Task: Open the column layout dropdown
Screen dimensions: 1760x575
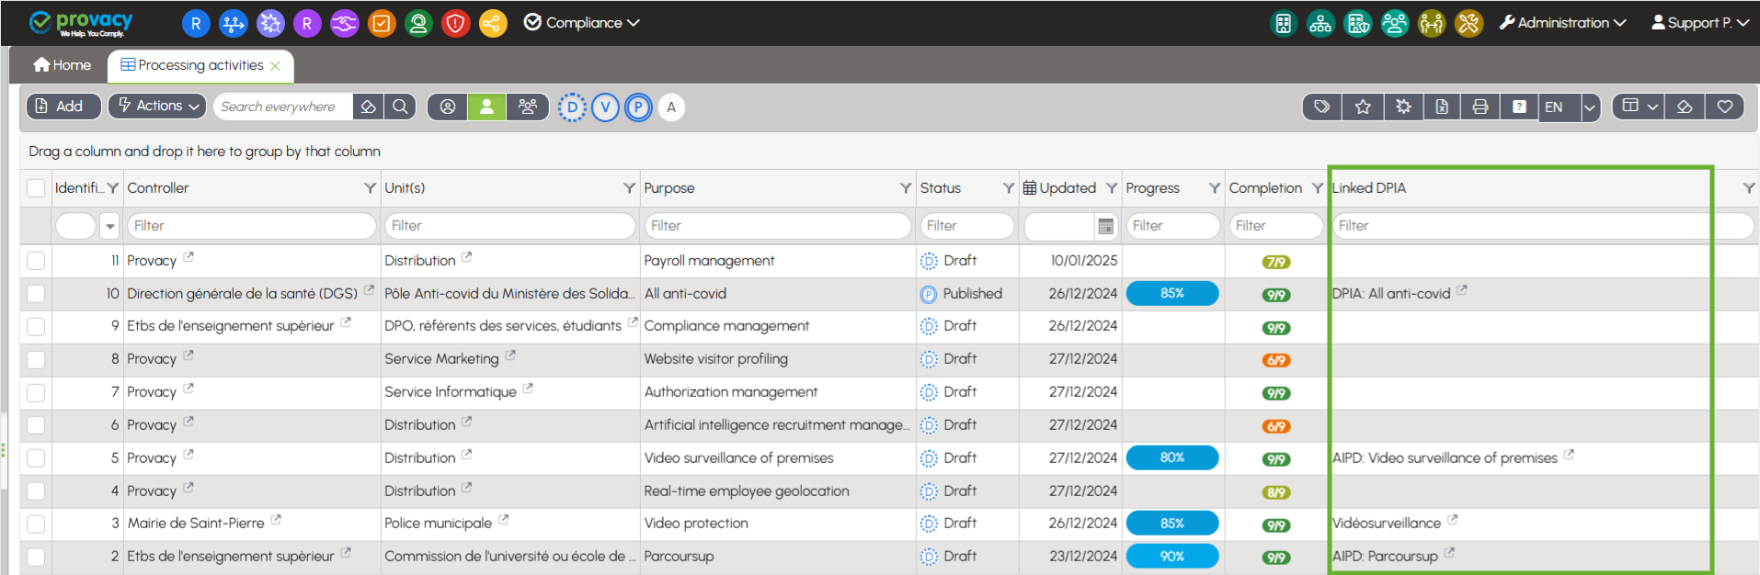Action: pos(1640,107)
